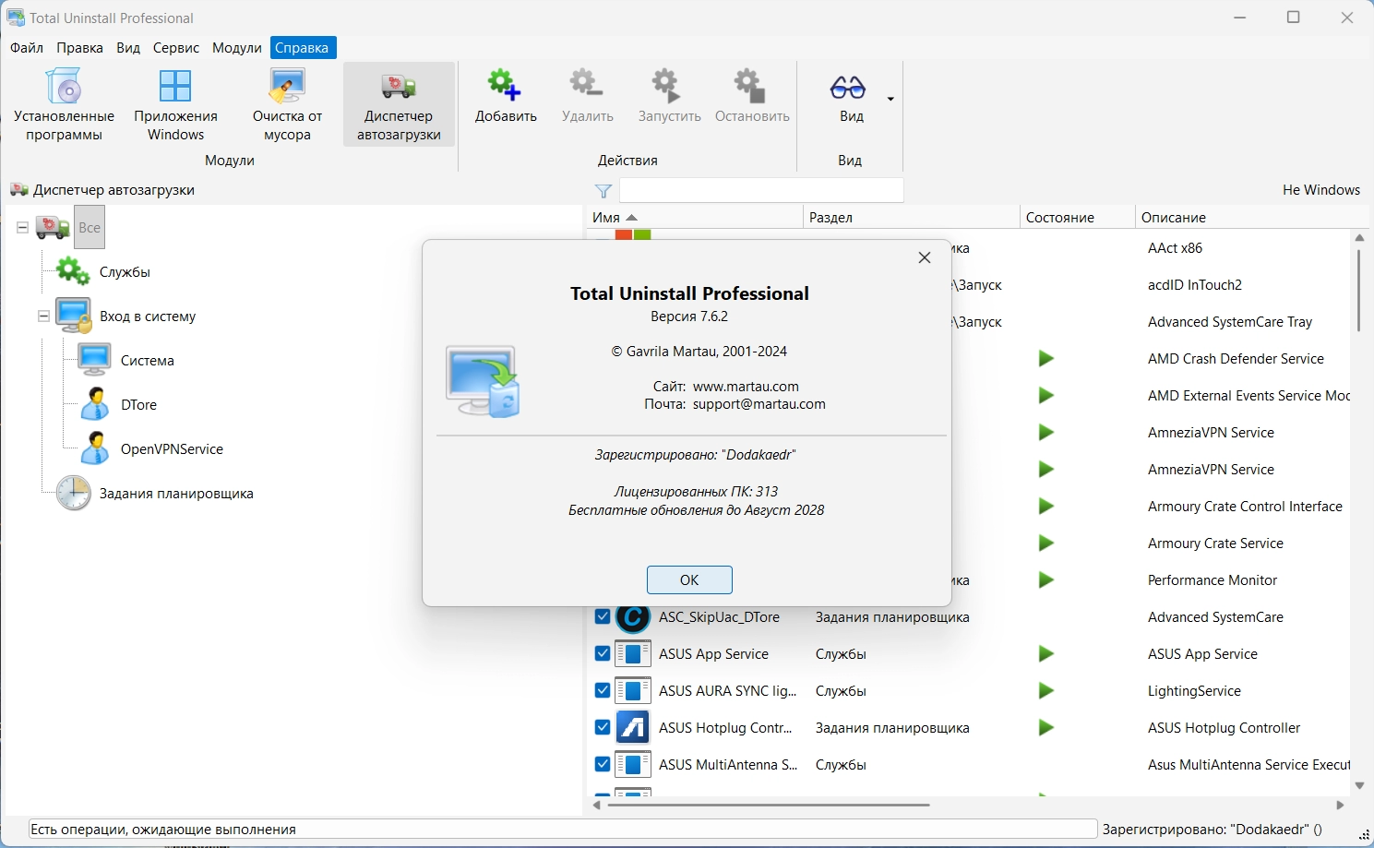Click the horizontal scrollbar of the list

click(768, 806)
